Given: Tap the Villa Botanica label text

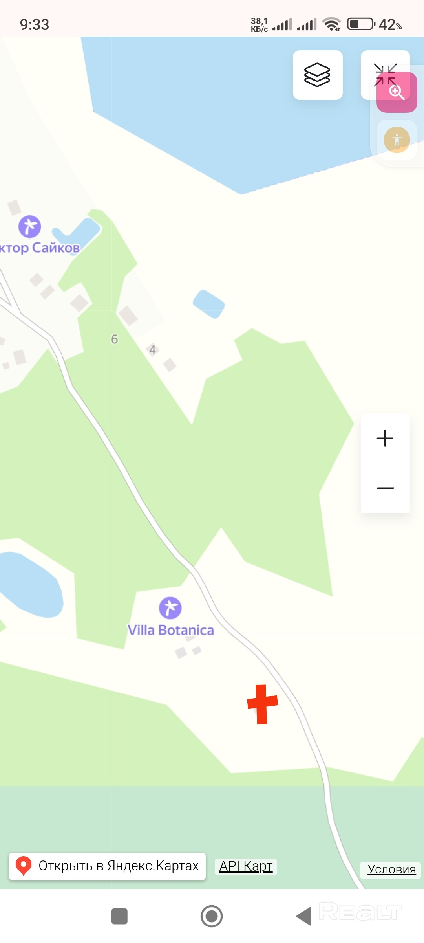Looking at the screenshot, I should [x=171, y=630].
